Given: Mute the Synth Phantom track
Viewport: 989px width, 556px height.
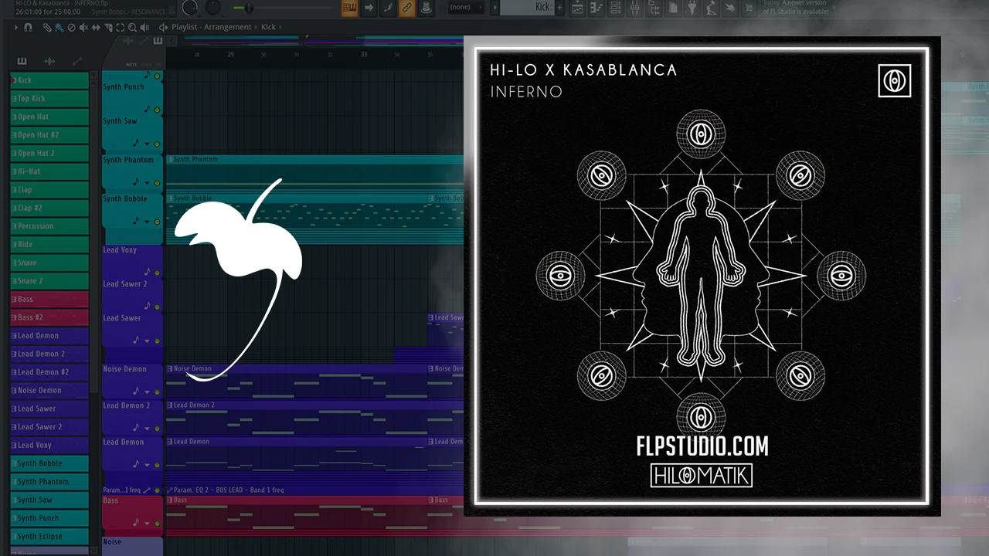Looking at the screenshot, I should click(158, 183).
